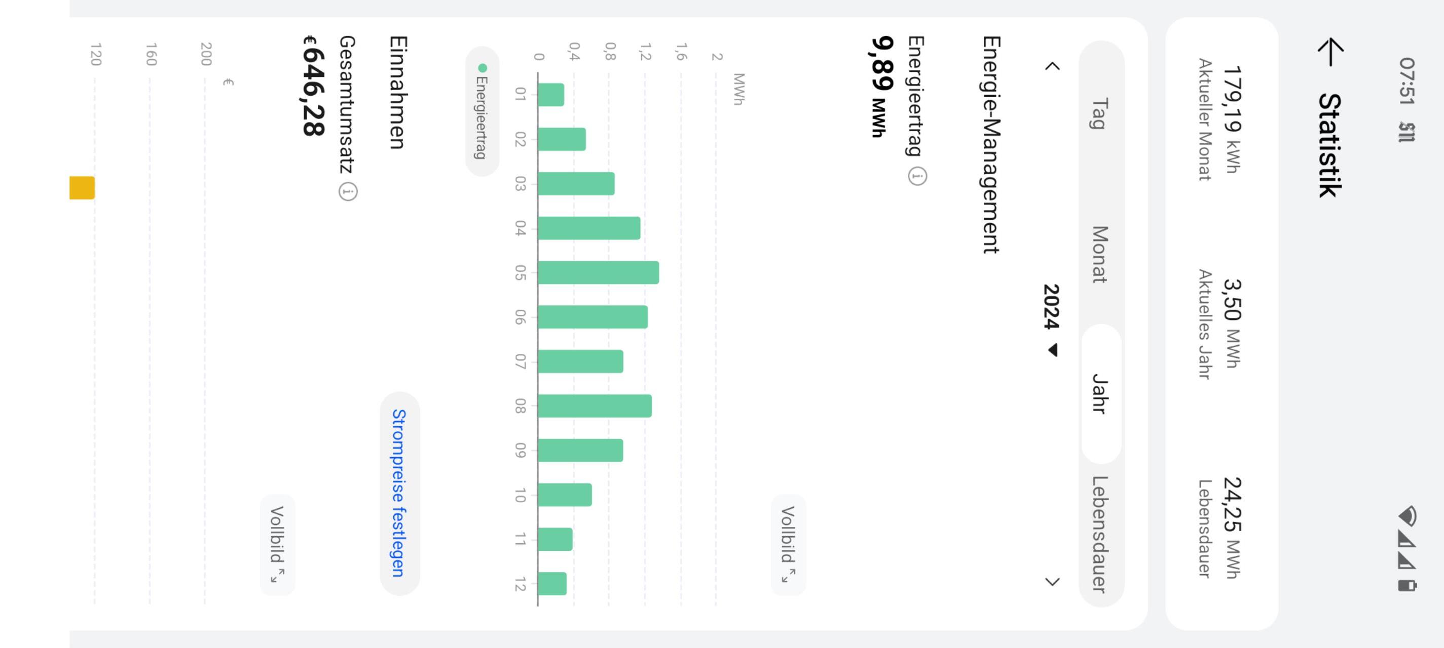Go to next year chevron
1444x648 pixels.
(x=1053, y=581)
